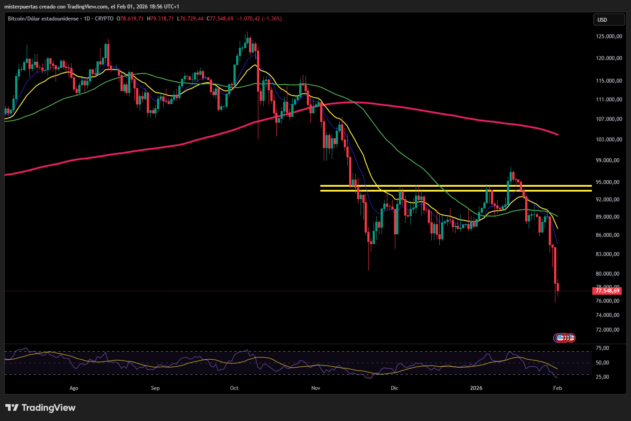Click the 89.000,00 price axis label

click(x=608, y=217)
